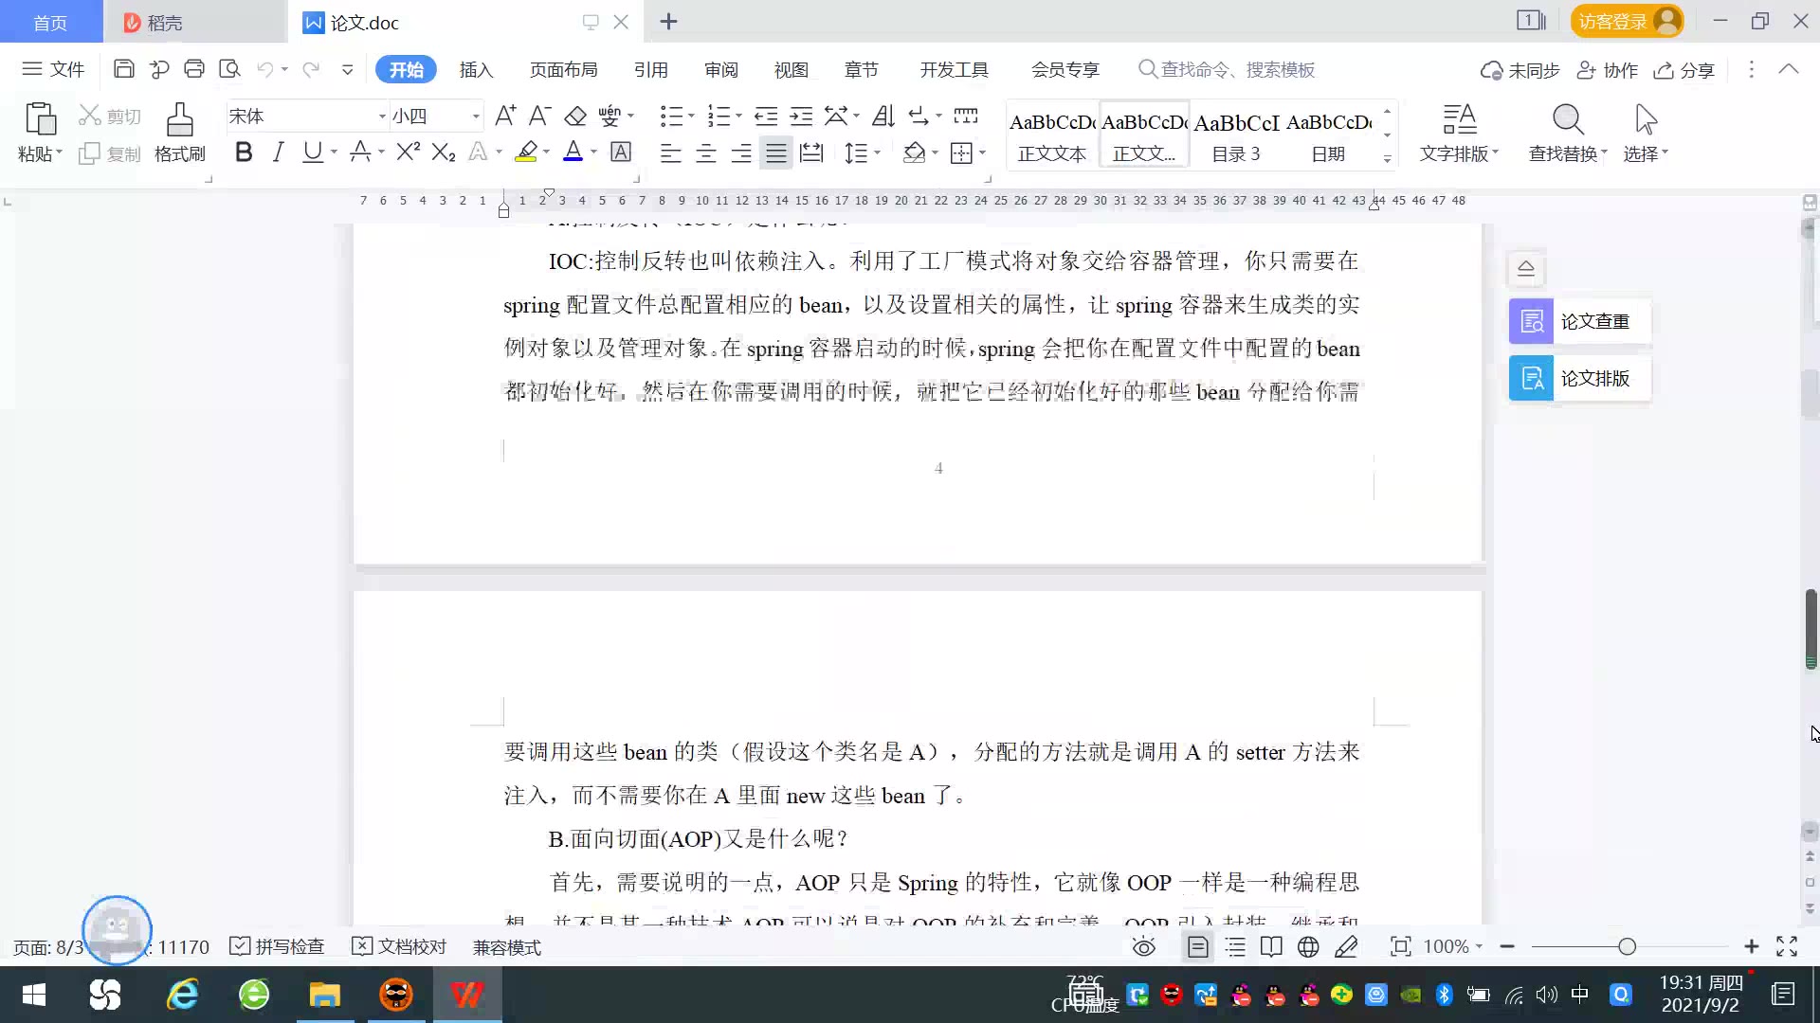Viewport: 1820px width, 1023px height.
Task: Toggle eye protection mode in status bar
Action: click(1144, 947)
